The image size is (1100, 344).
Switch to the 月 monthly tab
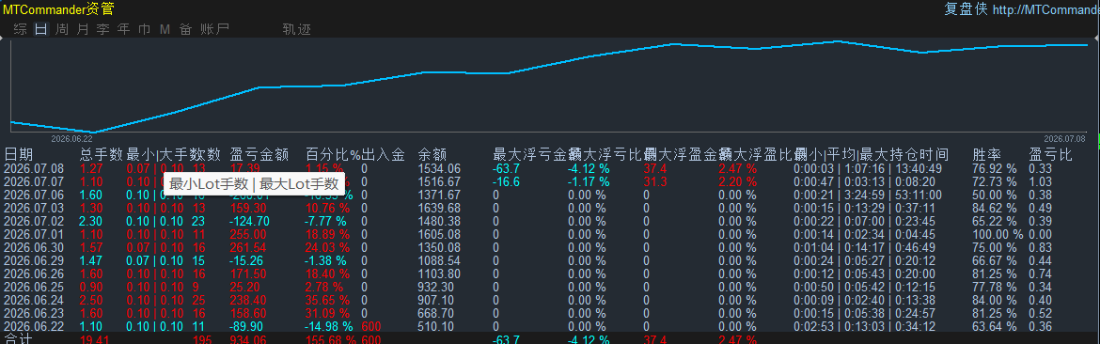pyautogui.click(x=83, y=29)
